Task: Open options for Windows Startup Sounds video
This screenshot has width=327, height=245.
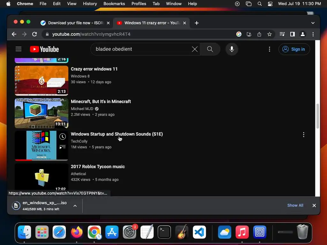Action: click(x=304, y=135)
